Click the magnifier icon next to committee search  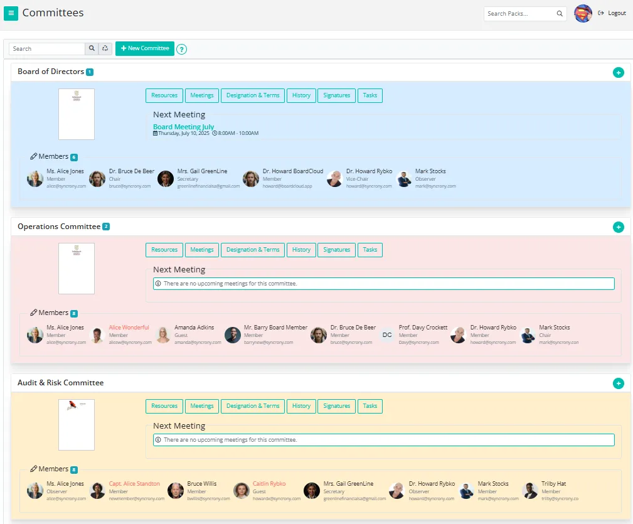pyautogui.click(x=92, y=48)
